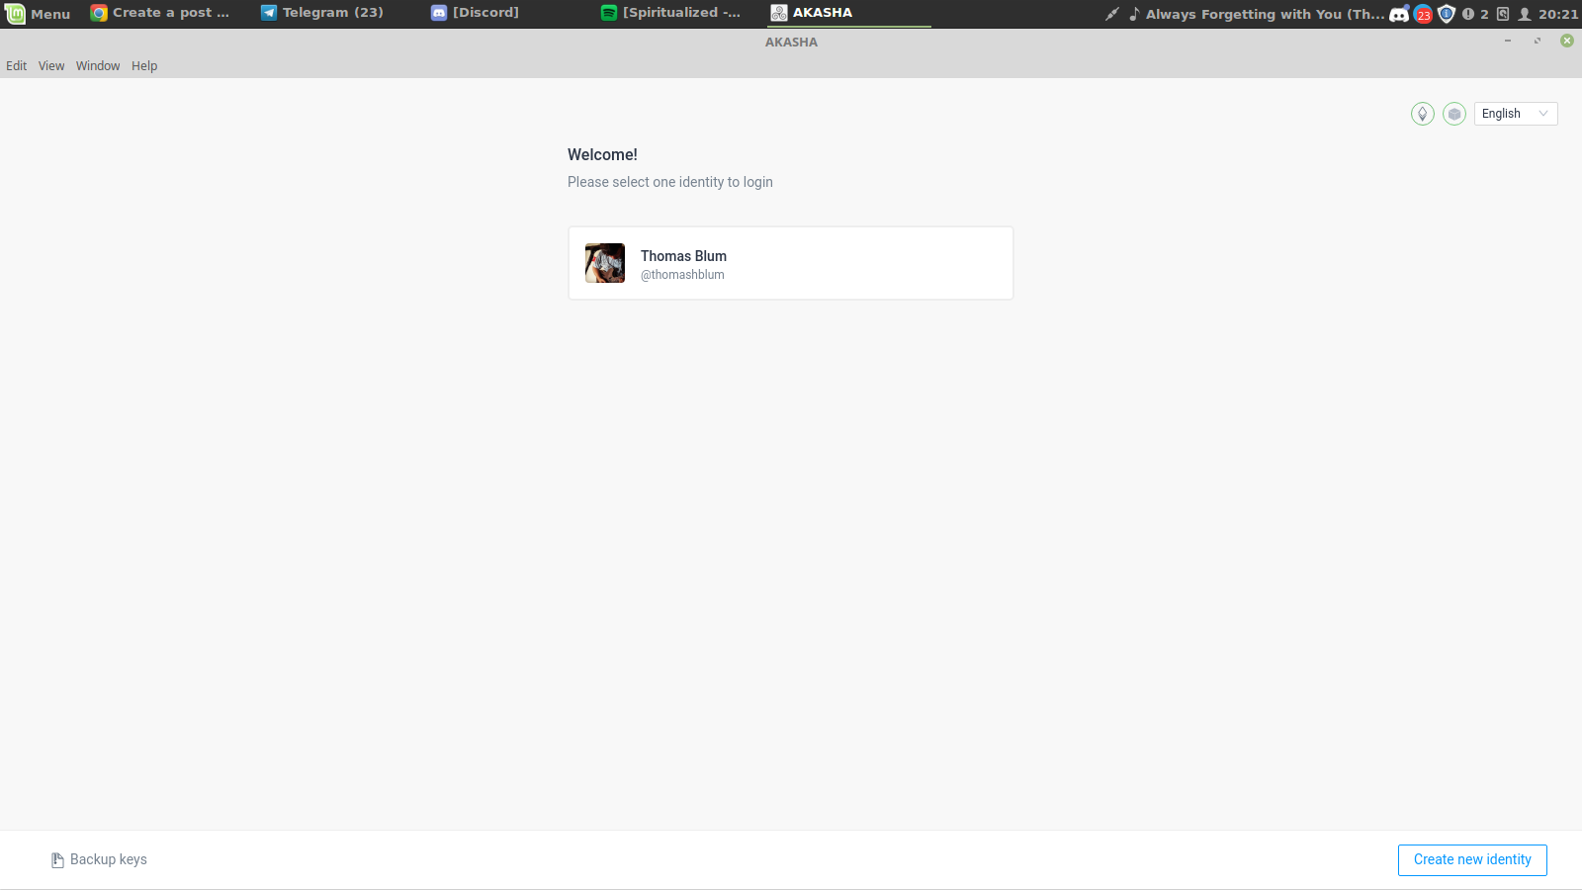Select the Thomas Blum identity card

pos(791,263)
